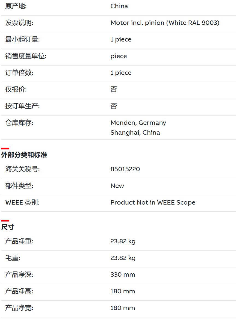236x319 pixels.
Task: Click the 产品净宽 180 mm value
Action: pyautogui.click(x=123, y=308)
